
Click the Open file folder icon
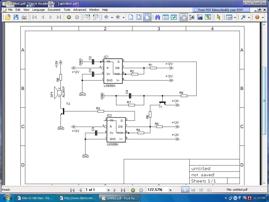point(8,17)
